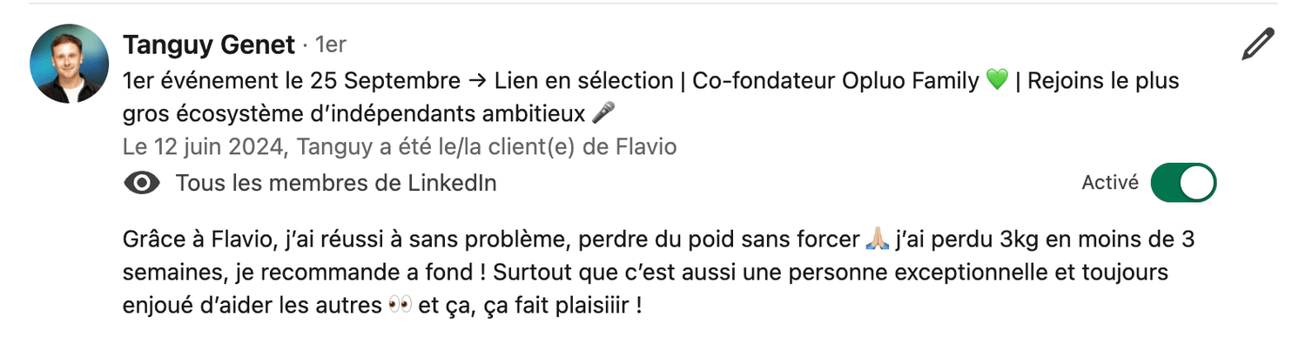Click the Le 12 juin 2024 date line
This screenshot has width=1306, height=337.
pyautogui.click(x=400, y=147)
